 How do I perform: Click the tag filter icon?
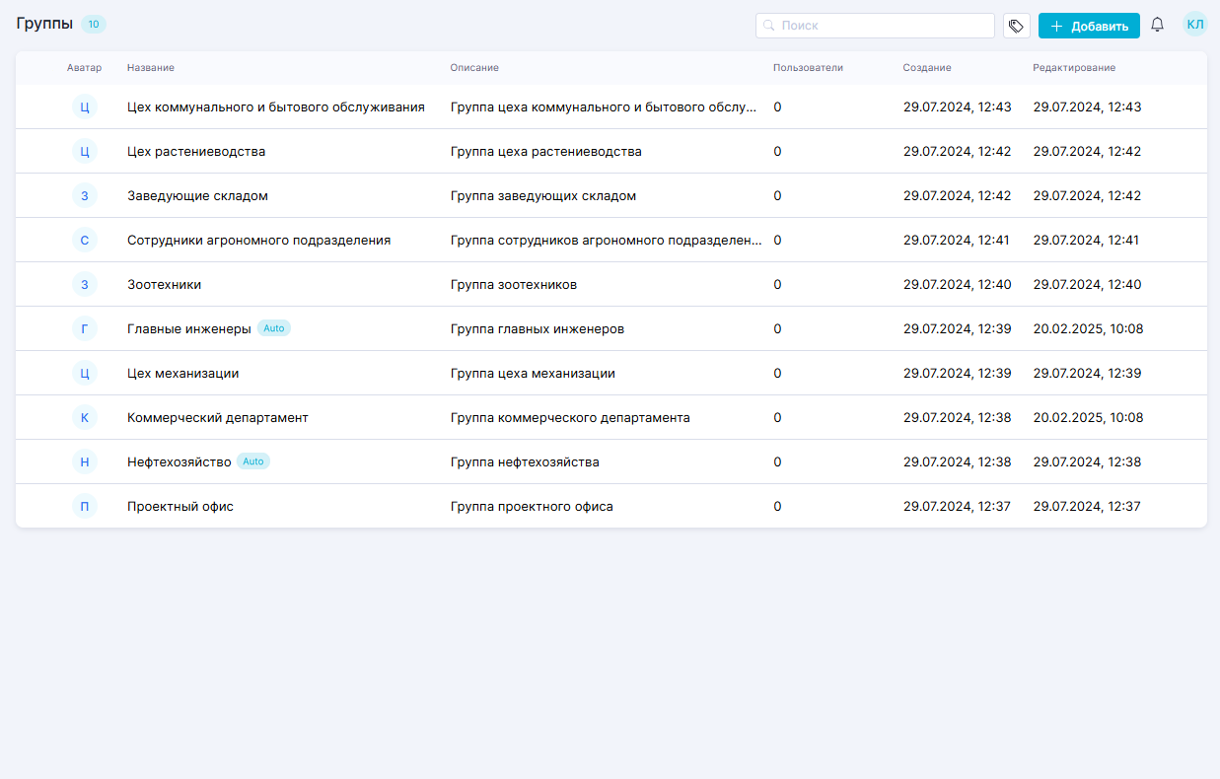1016,26
